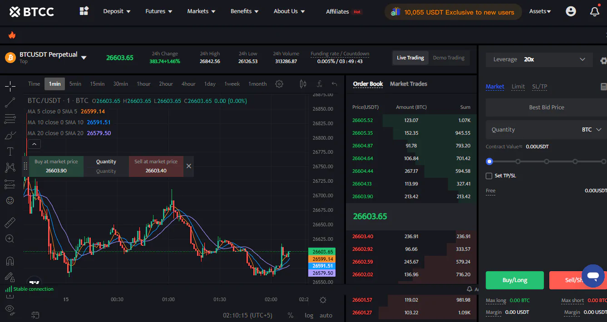This screenshot has width=607, height=322.
Task: Click the bell icon below order book
Action: pyautogui.click(x=469, y=289)
